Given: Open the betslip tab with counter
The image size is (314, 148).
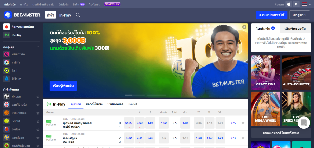Looking at the screenshot, I should coord(265,28).
